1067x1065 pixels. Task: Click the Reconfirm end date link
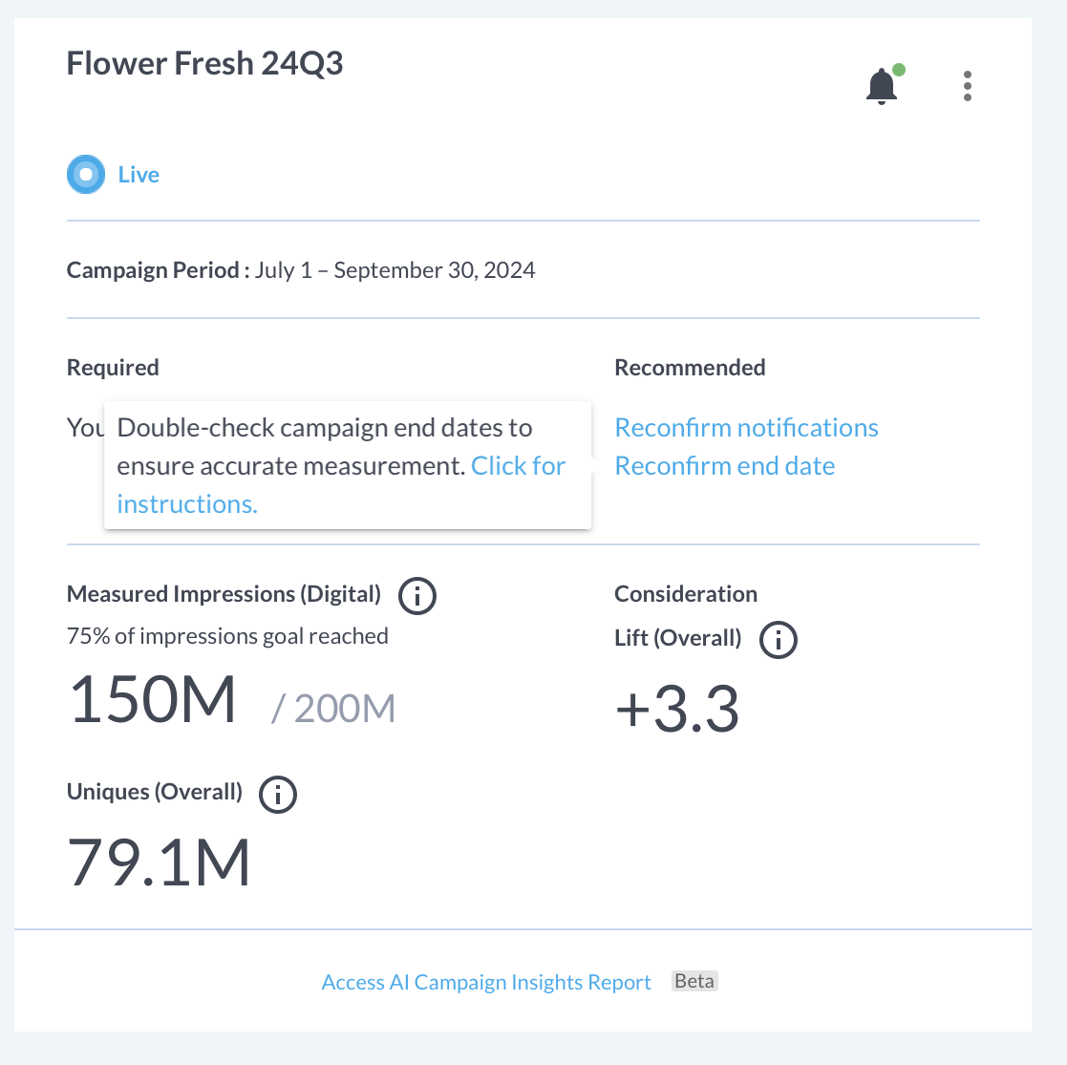pos(725,465)
